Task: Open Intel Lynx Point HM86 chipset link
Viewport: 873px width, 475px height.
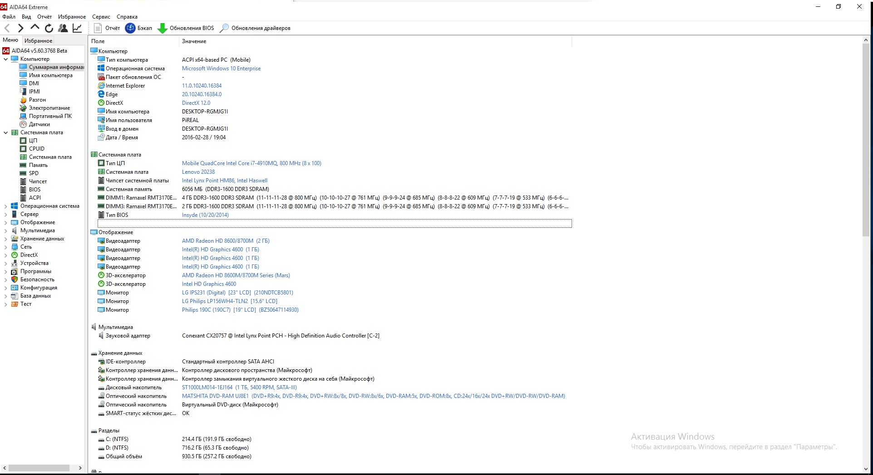Action: coord(225,181)
